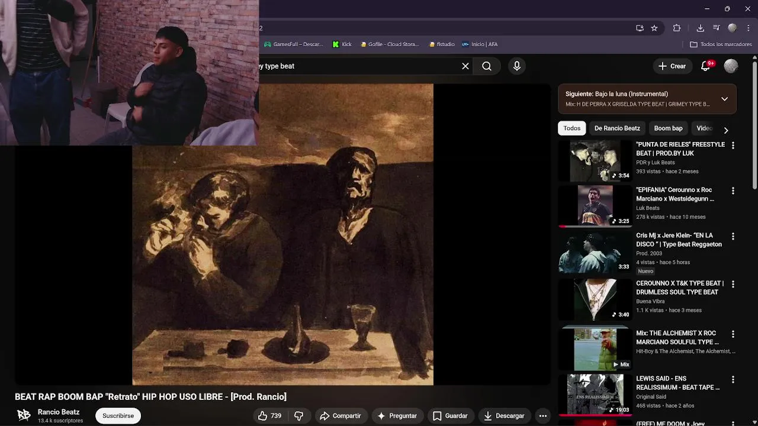Open Chrome profile avatar in toolbar
758x426 pixels.
[x=732, y=28]
